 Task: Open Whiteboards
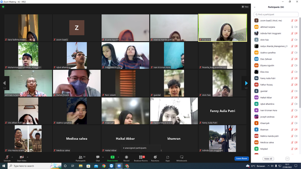tap(182, 158)
